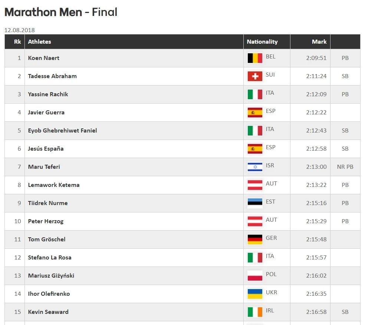Click the Switzerland flag icon
The height and width of the screenshot is (325, 365).
(x=255, y=76)
